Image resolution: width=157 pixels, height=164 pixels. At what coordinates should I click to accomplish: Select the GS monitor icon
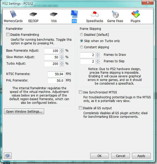coord(74,14)
